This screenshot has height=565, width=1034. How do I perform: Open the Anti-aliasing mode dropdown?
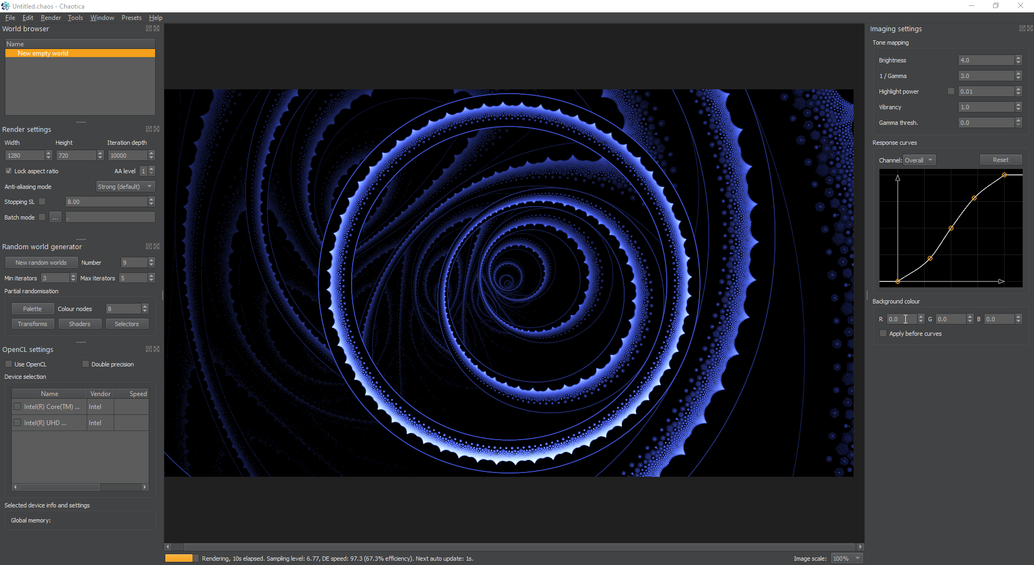125,187
